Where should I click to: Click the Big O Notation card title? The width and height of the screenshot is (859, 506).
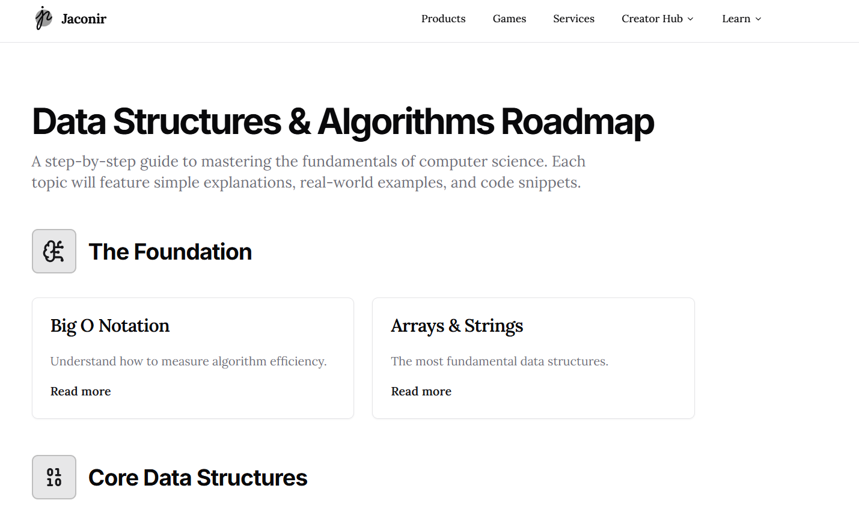click(109, 326)
